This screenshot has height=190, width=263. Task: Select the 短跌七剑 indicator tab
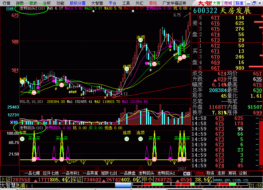click(109, 173)
